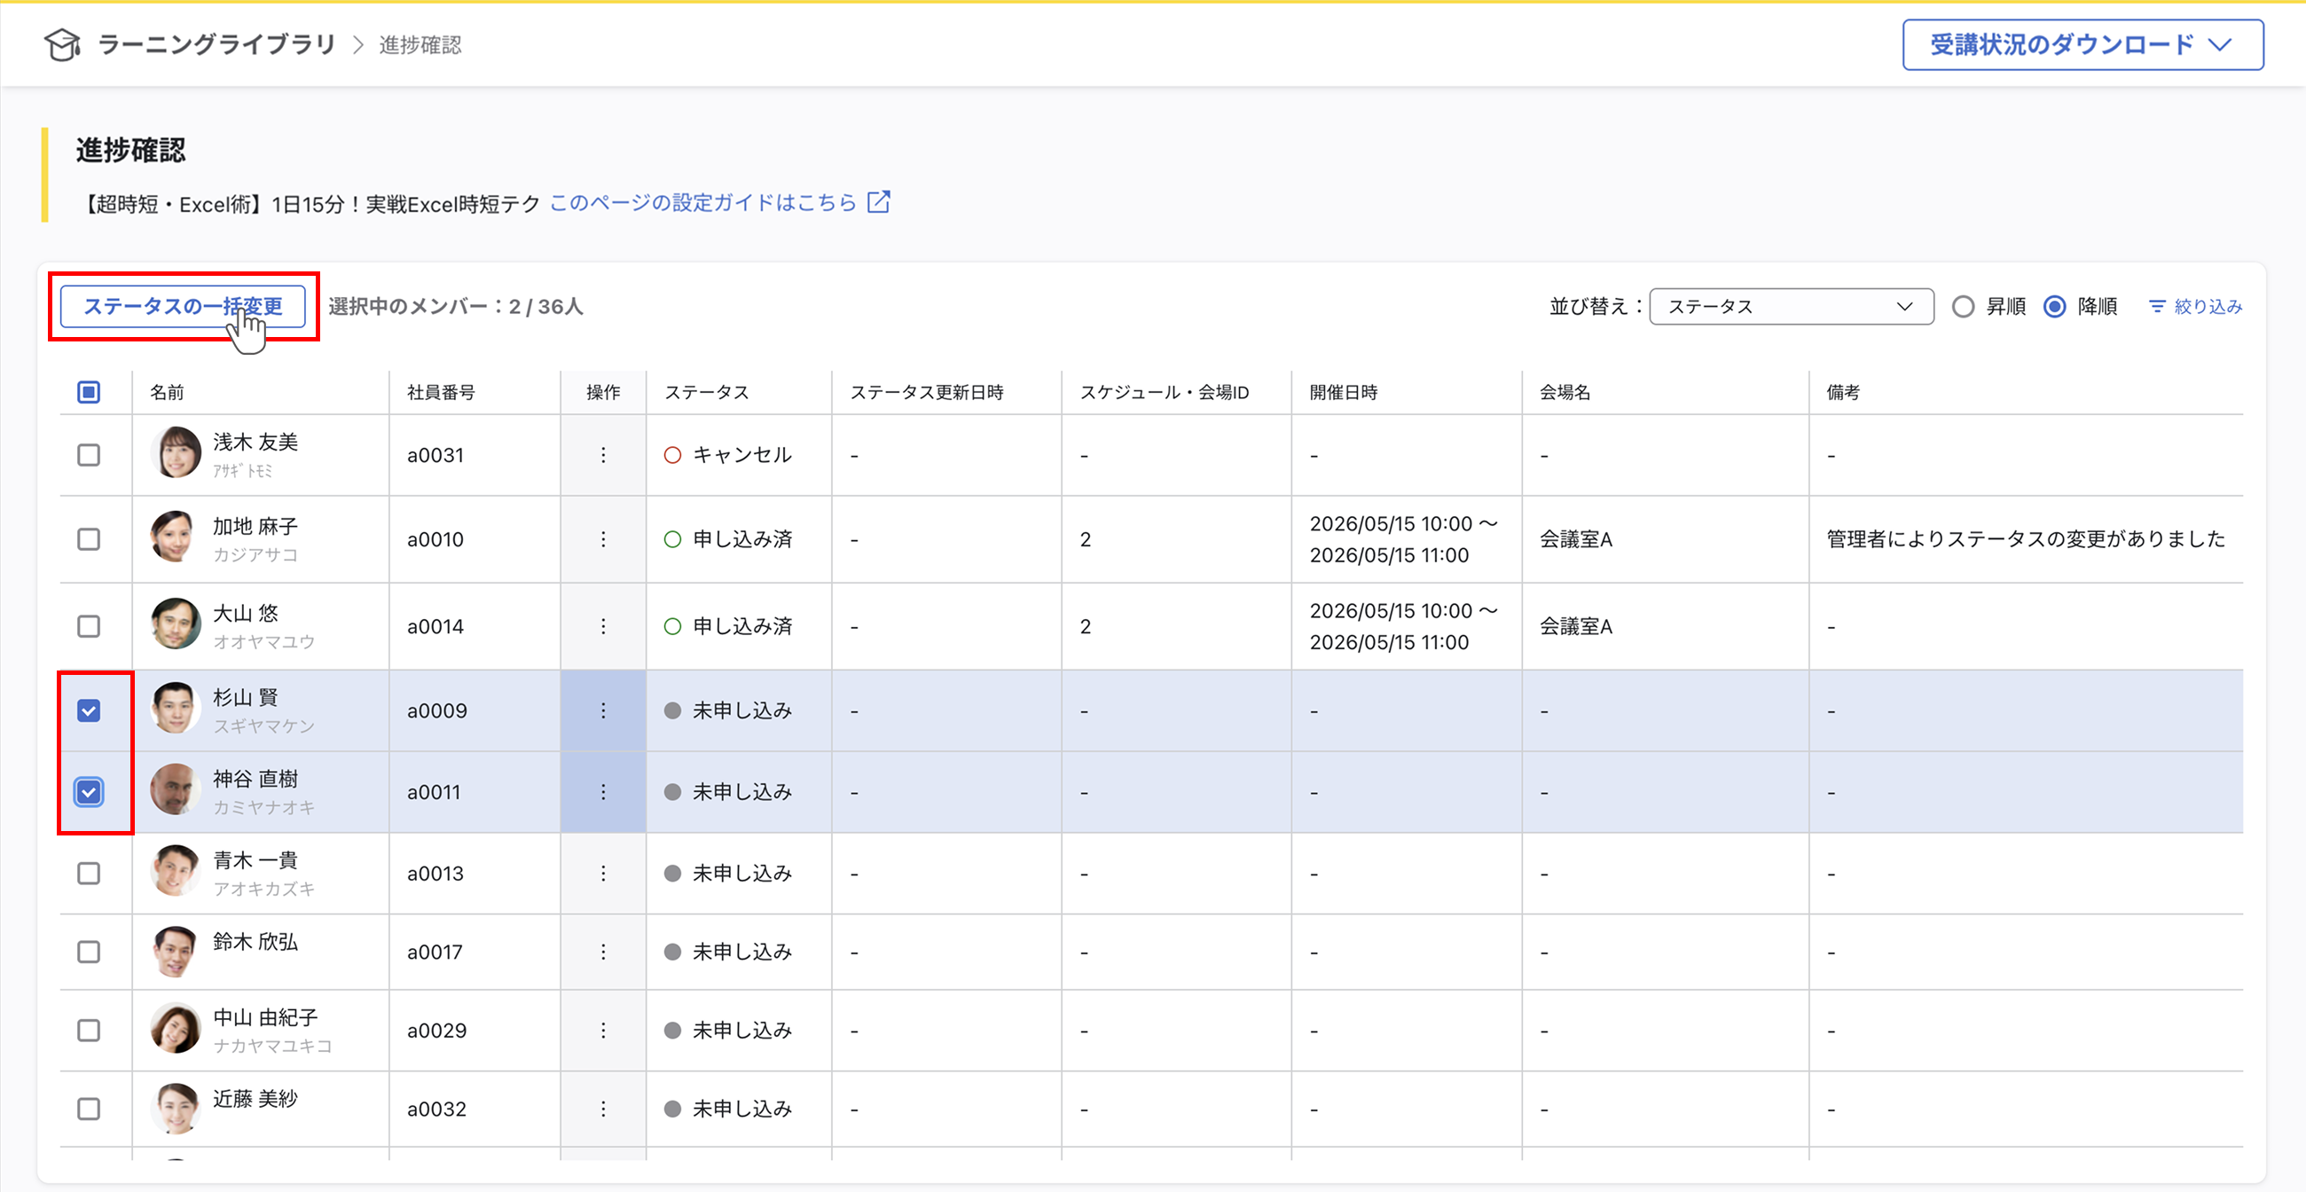Open このページの設定ガイドはこちら link
The width and height of the screenshot is (2306, 1192).
pyautogui.click(x=700, y=202)
